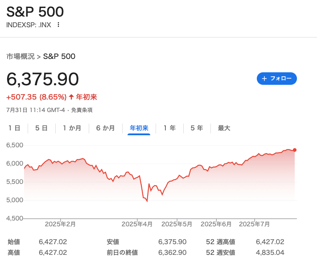Show the 5 年 chart range

tap(197, 128)
